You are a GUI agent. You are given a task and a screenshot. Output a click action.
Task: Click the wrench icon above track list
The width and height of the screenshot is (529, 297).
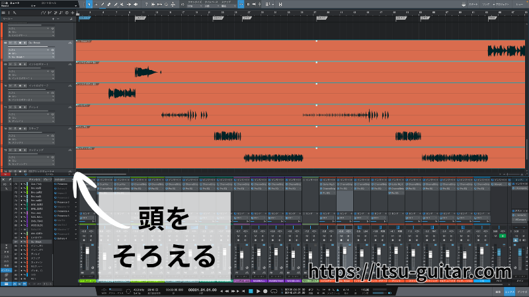pyautogui.click(x=15, y=13)
